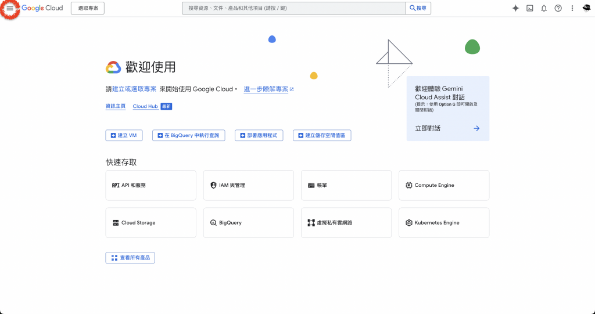The height and width of the screenshot is (314, 595).
Task: Click the 最新 badge beside Cloud Hub
Action: tap(166, 106)
